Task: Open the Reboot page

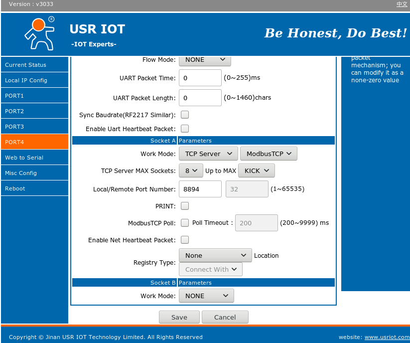Action: tap(34, 188)
